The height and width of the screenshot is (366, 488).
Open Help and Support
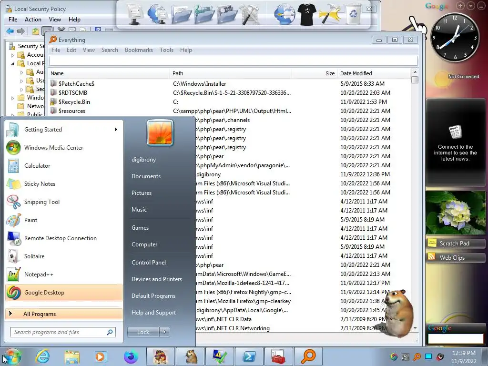pos(153,313)
